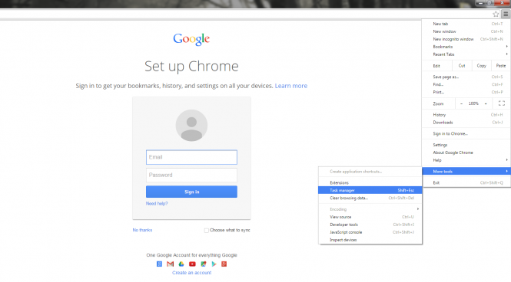Open Downloads from the menu
This screenshot has height=282, width=511.
tap(466, 123)
